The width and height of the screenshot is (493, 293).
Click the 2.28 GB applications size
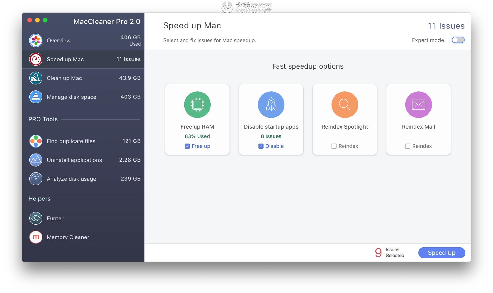click(130, 160)
